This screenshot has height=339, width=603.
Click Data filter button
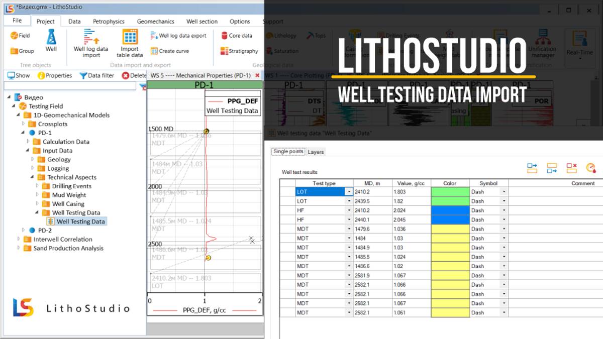[x=97, y=75]
